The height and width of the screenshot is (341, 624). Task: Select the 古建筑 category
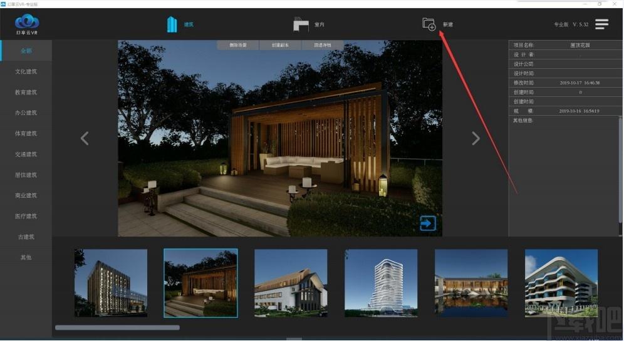26,237
